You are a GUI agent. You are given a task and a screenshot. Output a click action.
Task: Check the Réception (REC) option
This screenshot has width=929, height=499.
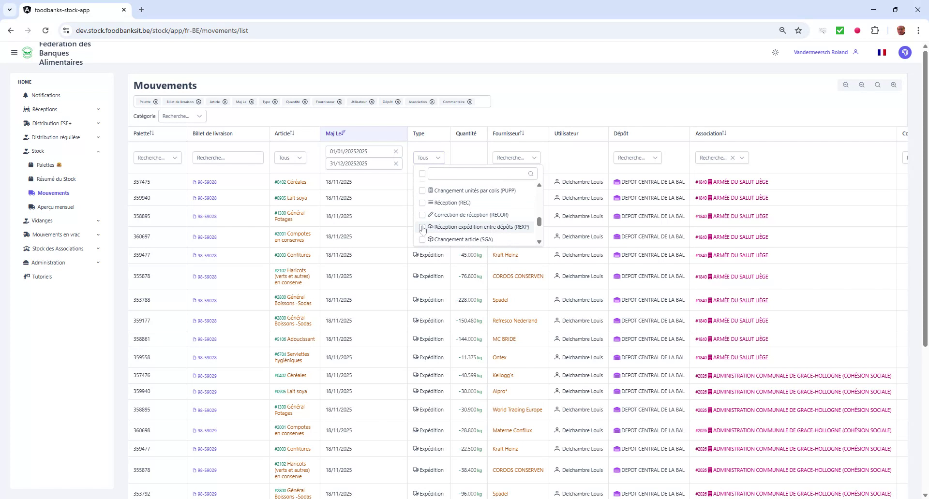[422, 203]
